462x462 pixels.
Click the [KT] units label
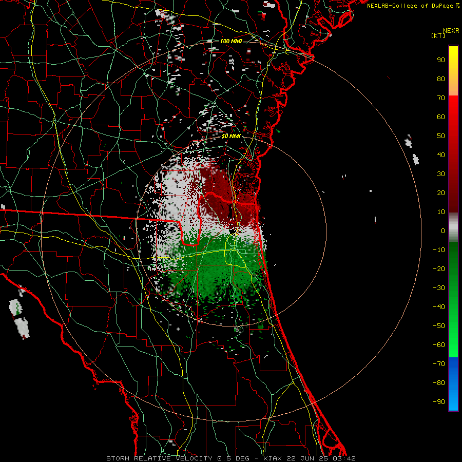[438, 35]
